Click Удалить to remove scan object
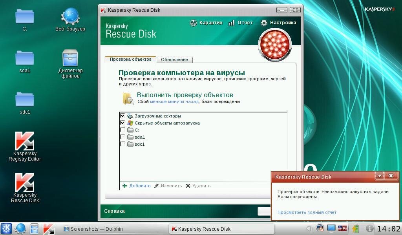 click(198, 186)
